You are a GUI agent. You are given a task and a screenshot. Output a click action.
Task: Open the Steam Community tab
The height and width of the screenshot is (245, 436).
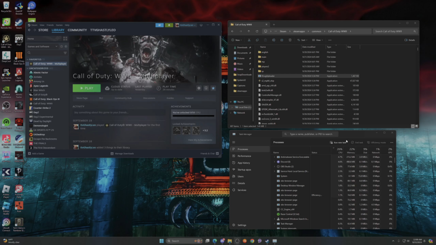point(77,30)
